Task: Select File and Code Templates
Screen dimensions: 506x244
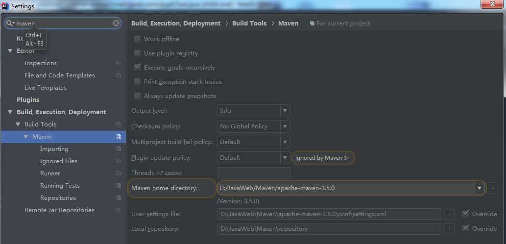Action: (60, 75)
